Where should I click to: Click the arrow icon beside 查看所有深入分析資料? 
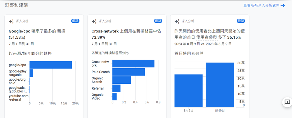283,5
